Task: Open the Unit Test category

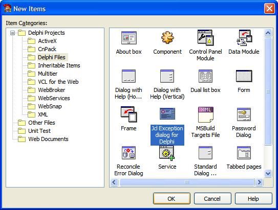Action: pos(39,131)
